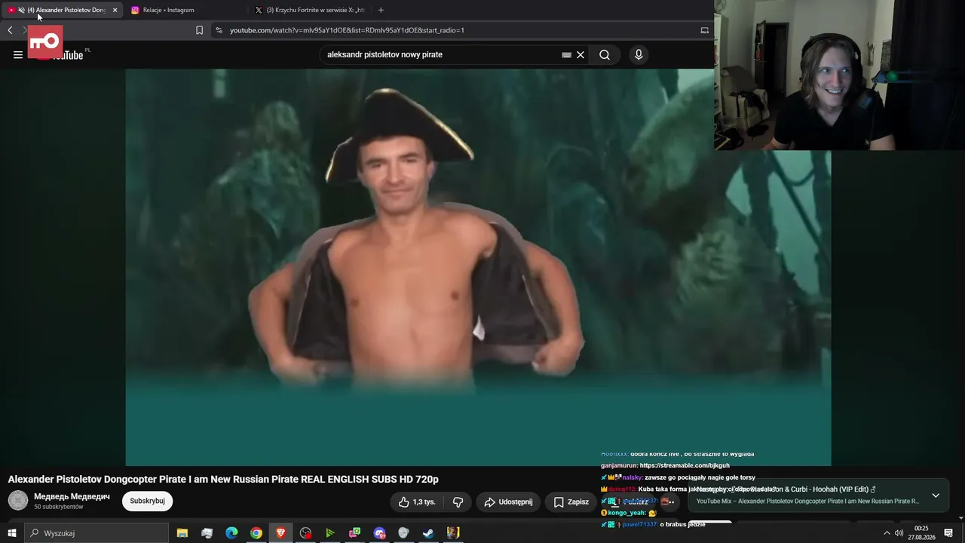Screen dimensions: 965x543
Task: Expand the YouTube Mix playlist panel chevron
Action: 936,495
